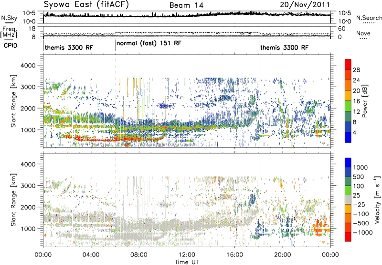Select the "Time UT" axis title
This screenshot has width=382, height=265.
pyautogui.click(x=187, y=262)
